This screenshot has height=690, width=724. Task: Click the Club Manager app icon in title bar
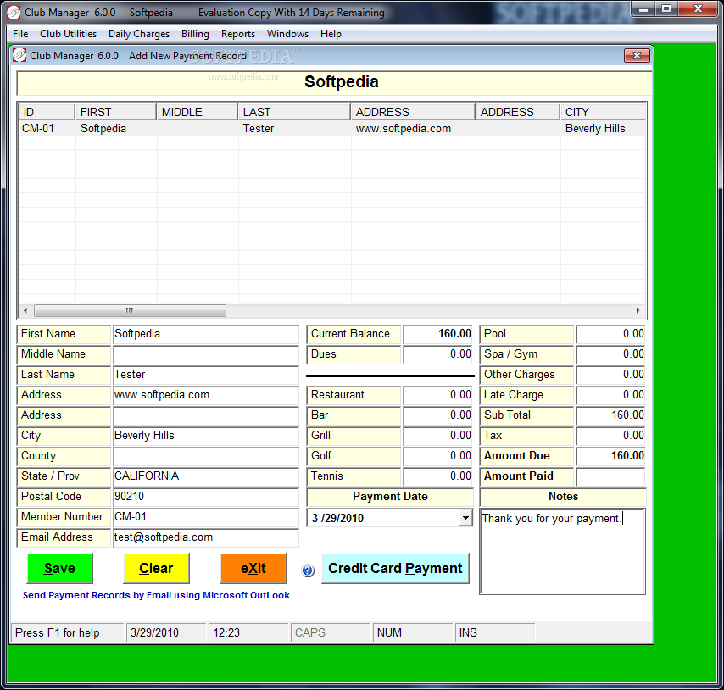(14, 13)
